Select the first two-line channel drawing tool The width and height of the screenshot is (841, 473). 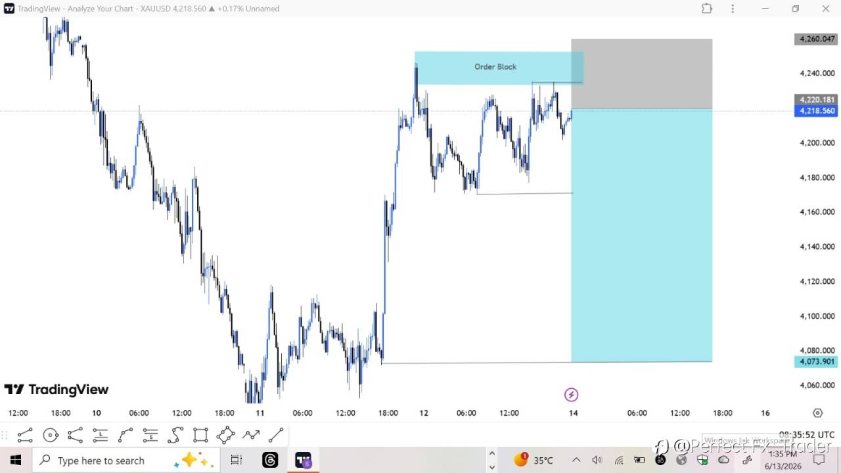pyautogui.click(x=25, y=435)
